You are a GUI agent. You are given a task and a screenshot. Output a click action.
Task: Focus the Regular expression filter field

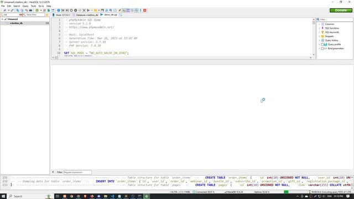pyautogui.click(x=77, y=172)
